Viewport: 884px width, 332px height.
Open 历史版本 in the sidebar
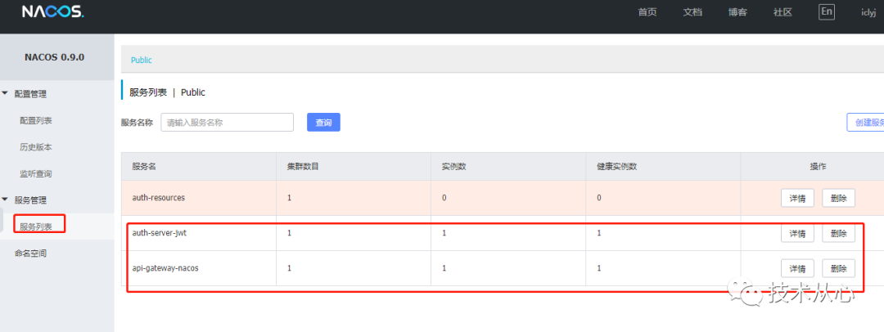[x=36, y=147]
